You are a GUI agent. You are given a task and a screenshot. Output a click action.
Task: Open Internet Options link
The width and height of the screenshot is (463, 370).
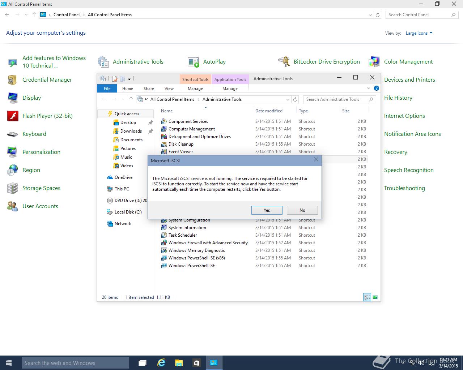404,116
